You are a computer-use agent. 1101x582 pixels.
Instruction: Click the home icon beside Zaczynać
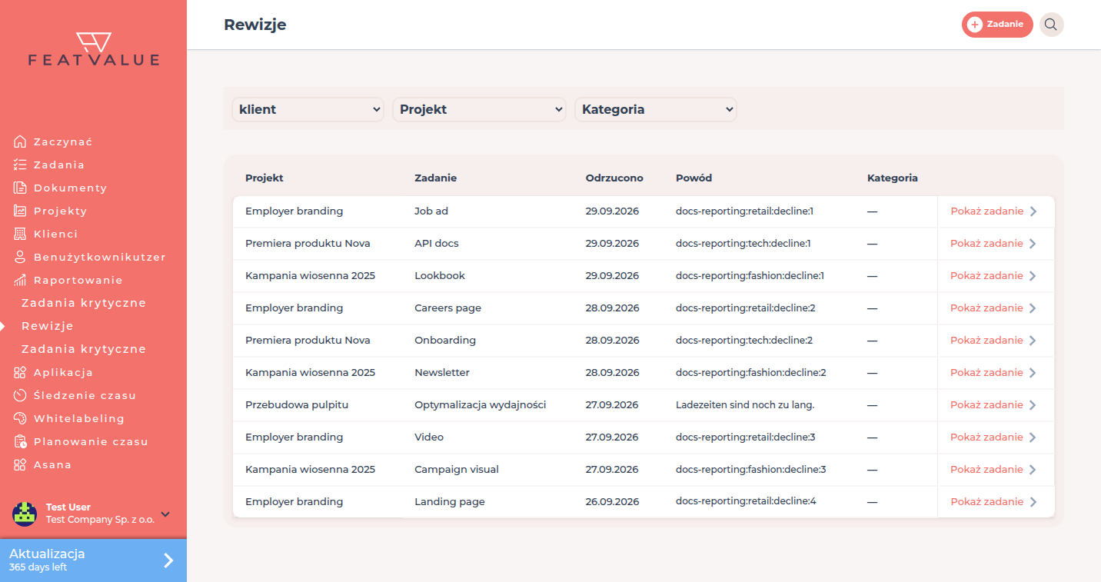click(x=20, y=141)
